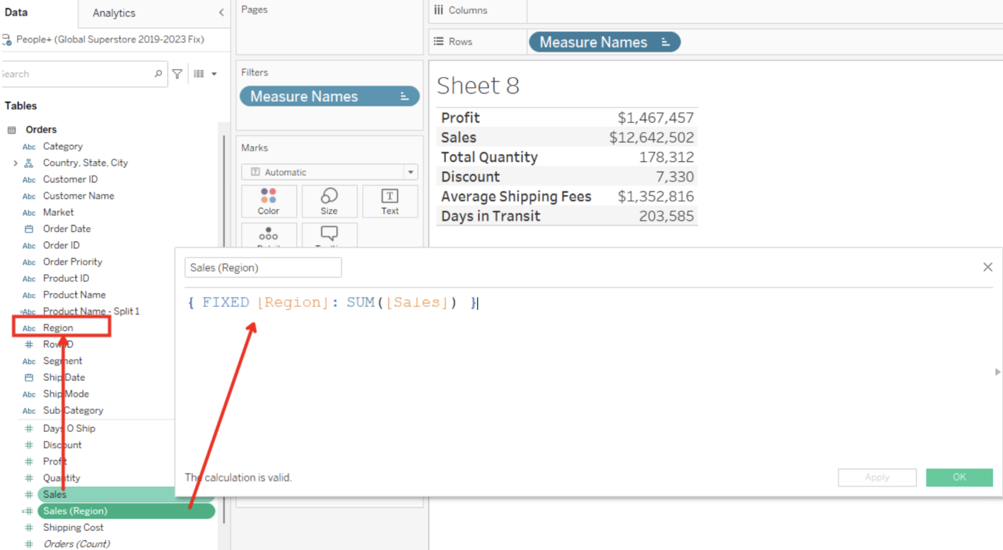Viewport: 1003px width, 550px height.
Task: Expand Country, State, City hierarchy
Action: pyautogui.click(x=16, y=163)
